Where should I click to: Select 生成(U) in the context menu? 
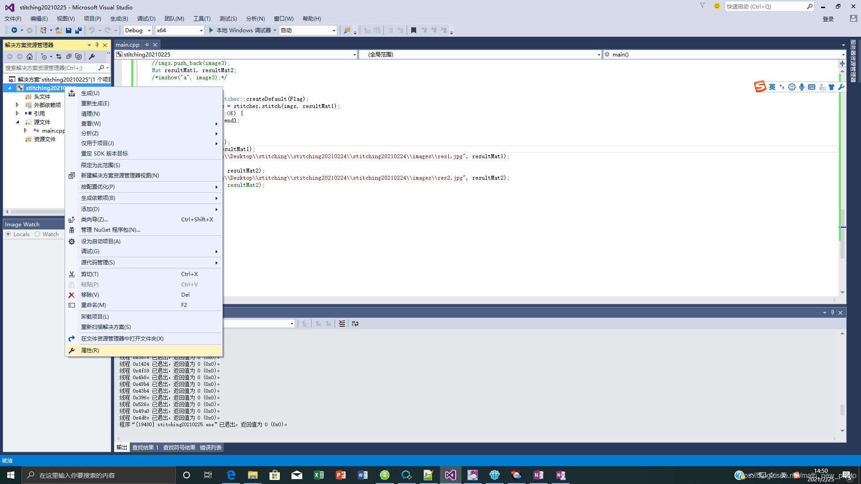click(x=144, y=93)
